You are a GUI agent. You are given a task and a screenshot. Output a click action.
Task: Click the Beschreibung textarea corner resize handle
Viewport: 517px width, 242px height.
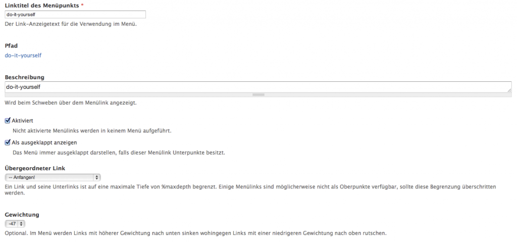point(509,90)
